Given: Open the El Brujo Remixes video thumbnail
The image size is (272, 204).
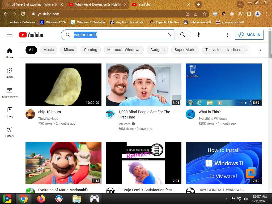Looking at the screenshot, I should 143,163.
